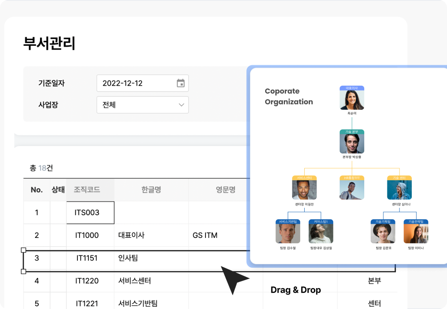Click the 서비스센터 센터장 photo node
The image size is (447, 309).
[x=304, y=190]
